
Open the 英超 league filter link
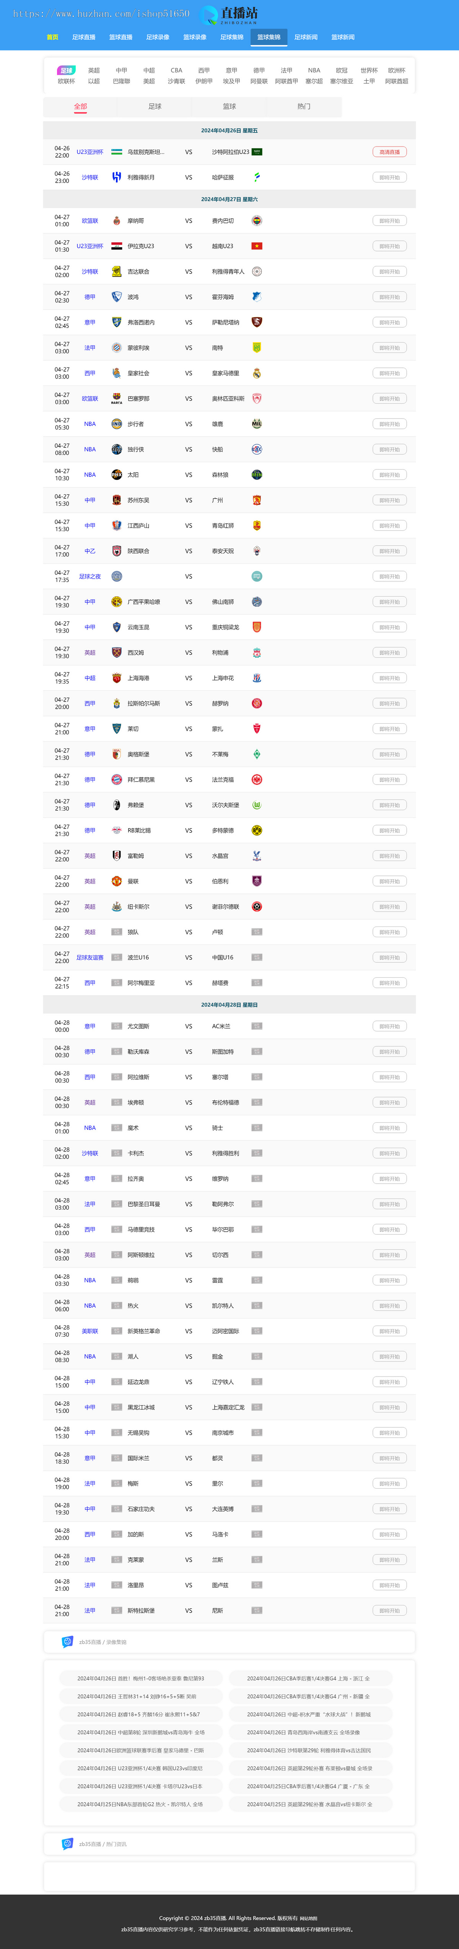click(x=94, y=70)
